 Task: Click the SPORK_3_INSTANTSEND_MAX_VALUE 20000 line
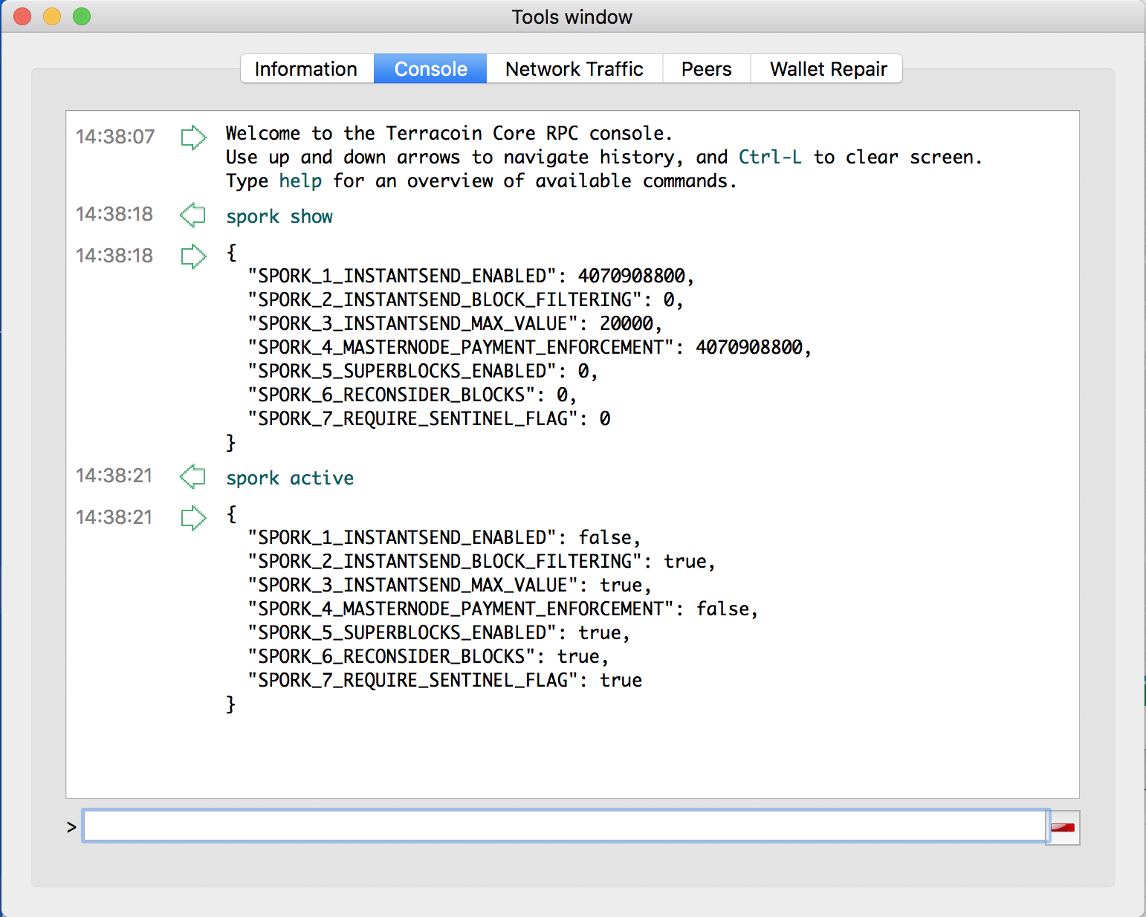pyautogui.click(x=455, y=324)
